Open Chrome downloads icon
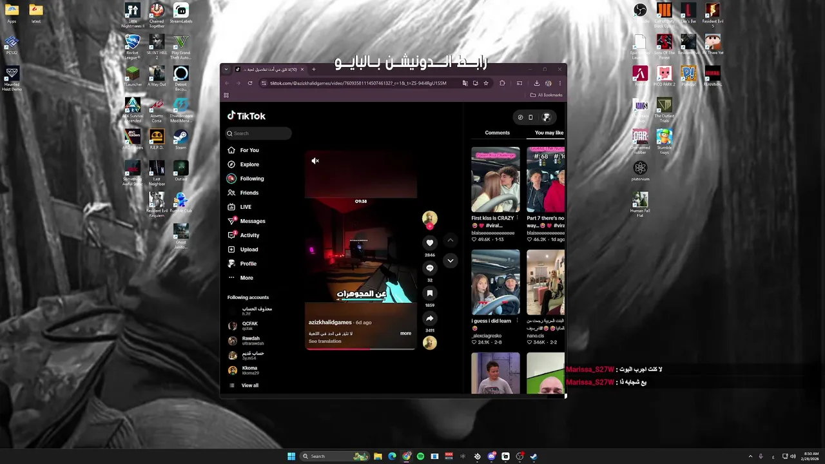The width and height of the screenshot is (825, 464). [536, 83]
